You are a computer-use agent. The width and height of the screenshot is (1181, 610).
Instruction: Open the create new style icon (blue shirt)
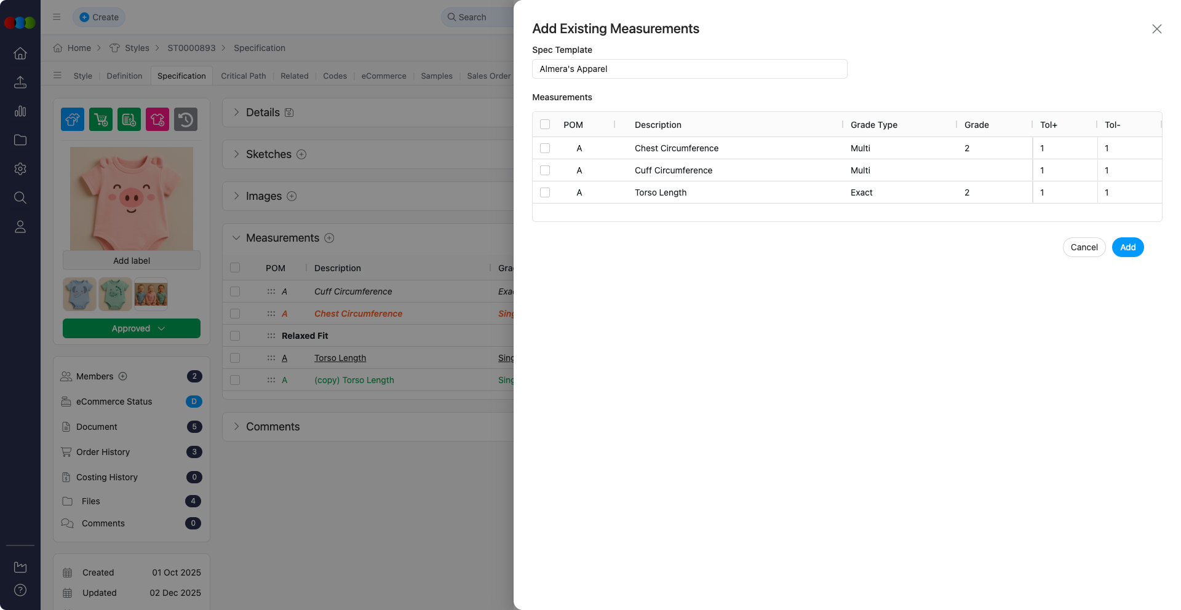tap(72, 119)
